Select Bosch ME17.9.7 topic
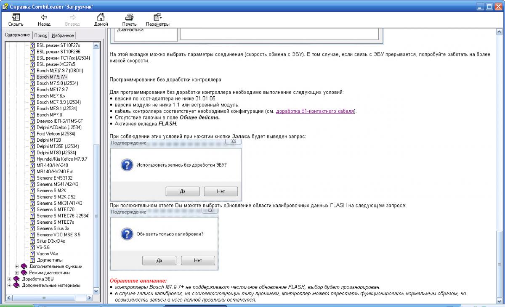505x307 pixels. click(52, 89)
